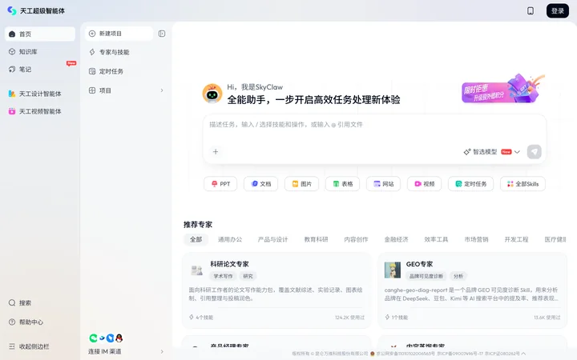
Task: Select the 视频 skill chip
Action: click(x=424, y=184)
